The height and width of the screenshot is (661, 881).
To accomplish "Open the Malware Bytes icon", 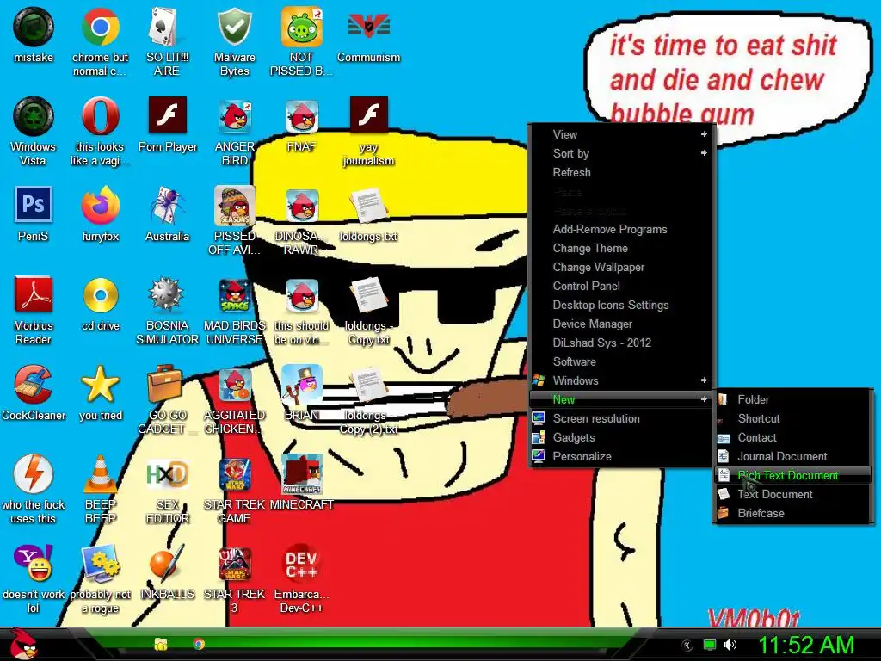I will [x=234, y=27].
